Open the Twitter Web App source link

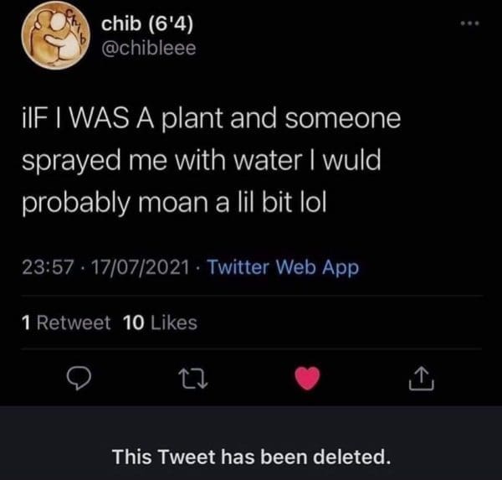click(x=282, y=268)
